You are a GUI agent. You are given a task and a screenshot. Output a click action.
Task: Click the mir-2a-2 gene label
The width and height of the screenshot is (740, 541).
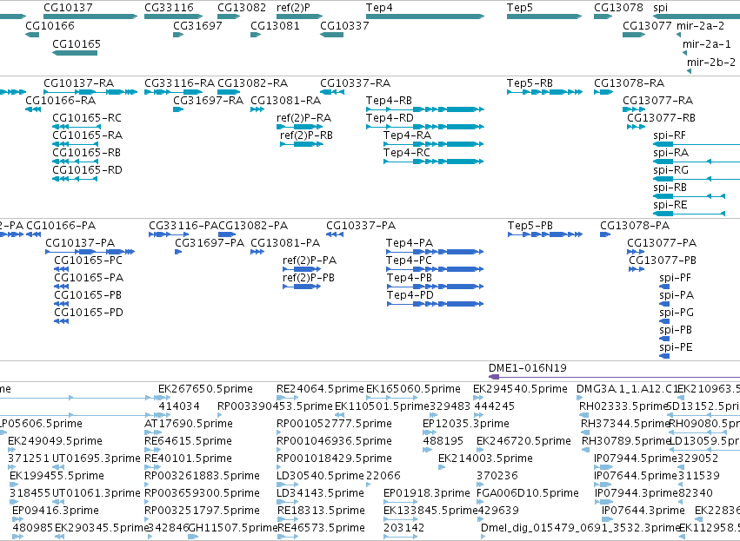click(x=700, y=25)
